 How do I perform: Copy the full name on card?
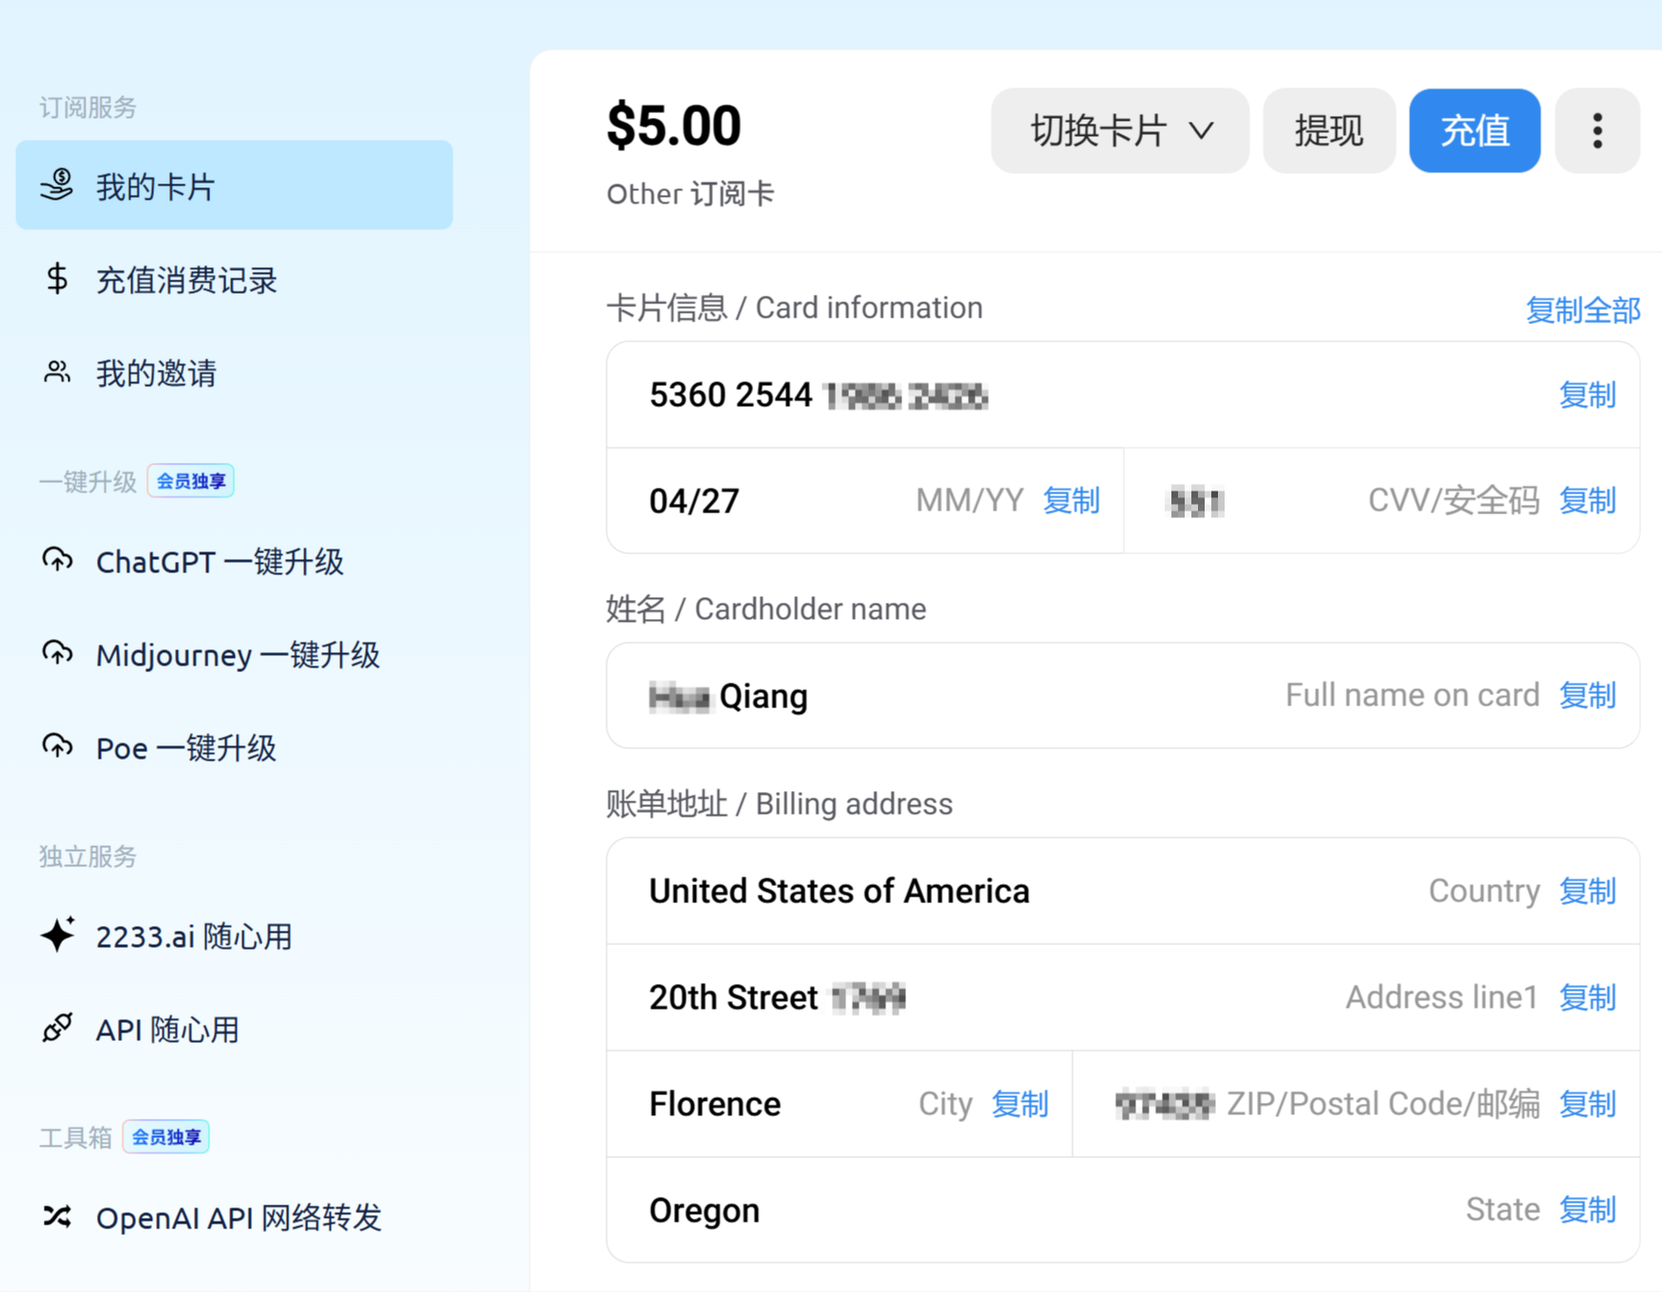pyautogui.click(x=1588, y=695)
